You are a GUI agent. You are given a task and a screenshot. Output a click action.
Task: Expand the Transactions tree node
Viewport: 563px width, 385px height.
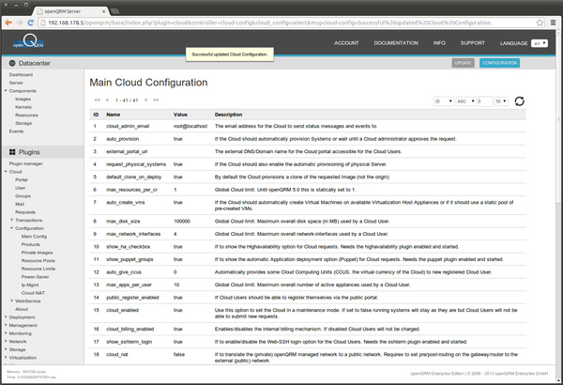(12, 220)
